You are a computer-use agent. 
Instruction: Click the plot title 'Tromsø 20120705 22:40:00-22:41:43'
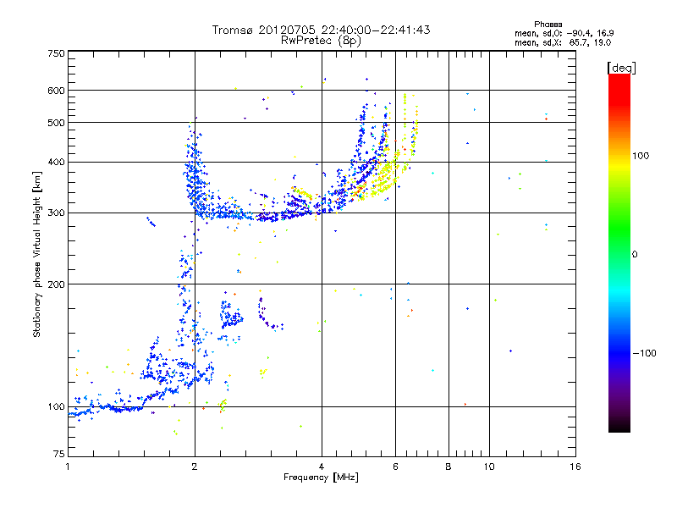point(321,30)
